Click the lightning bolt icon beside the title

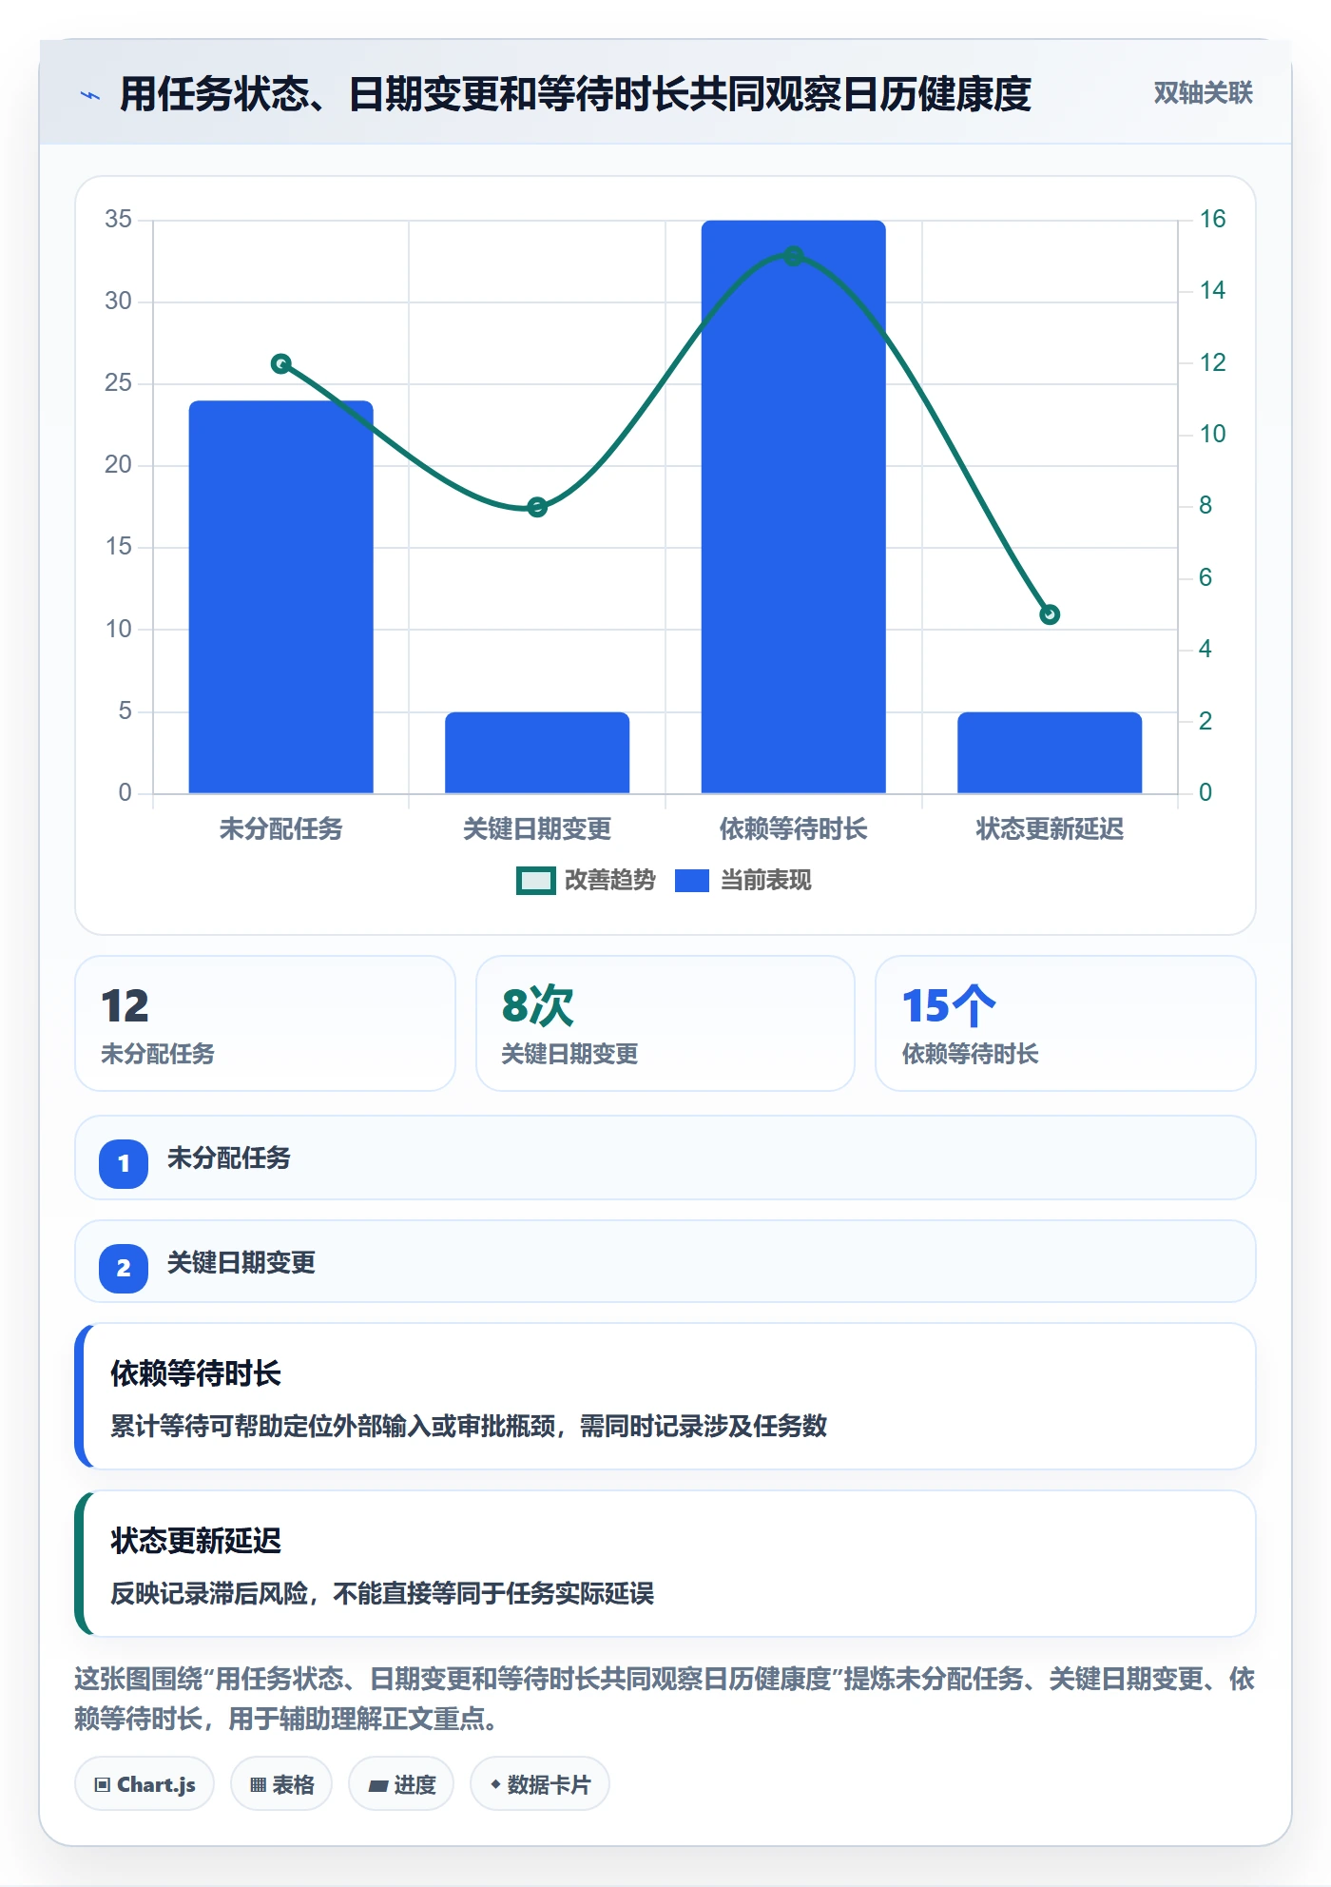pos(90,95)
